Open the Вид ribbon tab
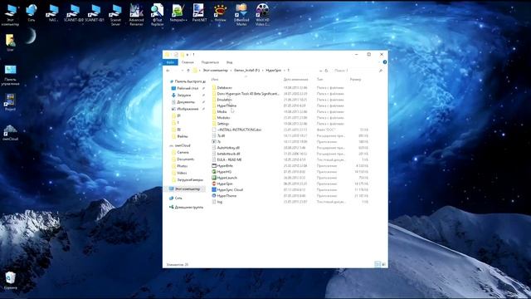 [x=229, y=62]
